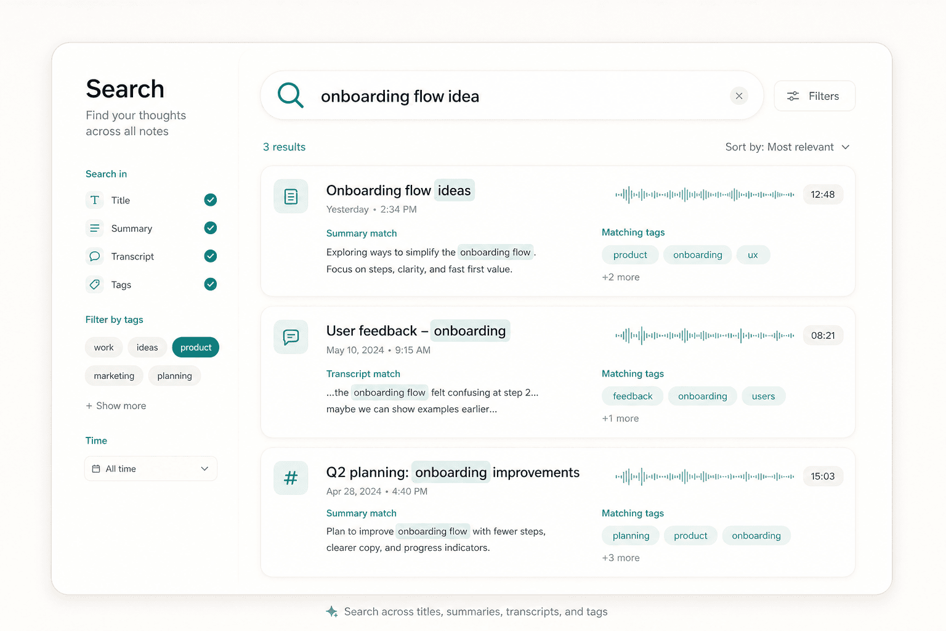Click the Summary lines icon
946x631 pixels.
94,228
